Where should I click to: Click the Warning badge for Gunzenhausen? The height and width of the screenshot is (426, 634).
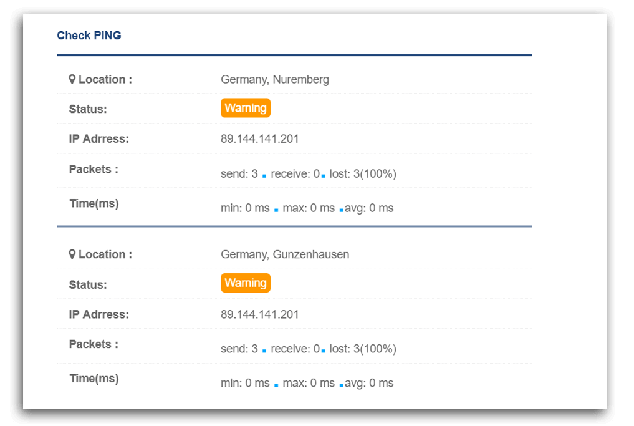(x=246, y=283)
